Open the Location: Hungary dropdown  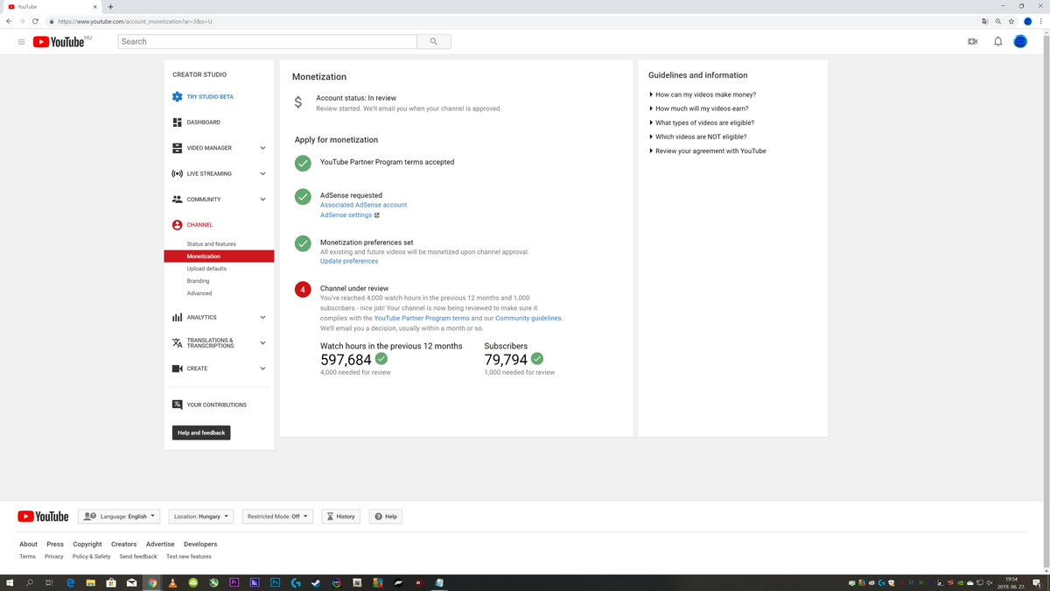click(201, 517)
